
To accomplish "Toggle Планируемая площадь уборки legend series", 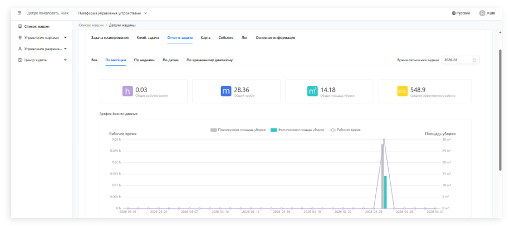I will coord(238,130).
